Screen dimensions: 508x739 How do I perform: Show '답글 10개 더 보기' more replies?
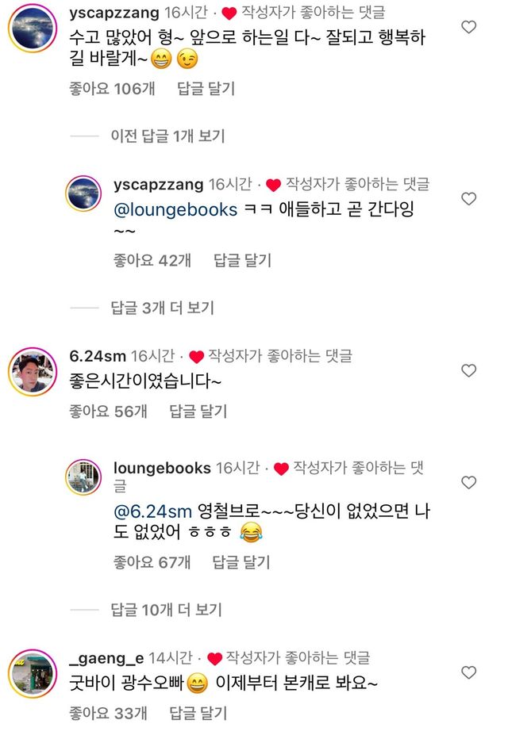166,610
